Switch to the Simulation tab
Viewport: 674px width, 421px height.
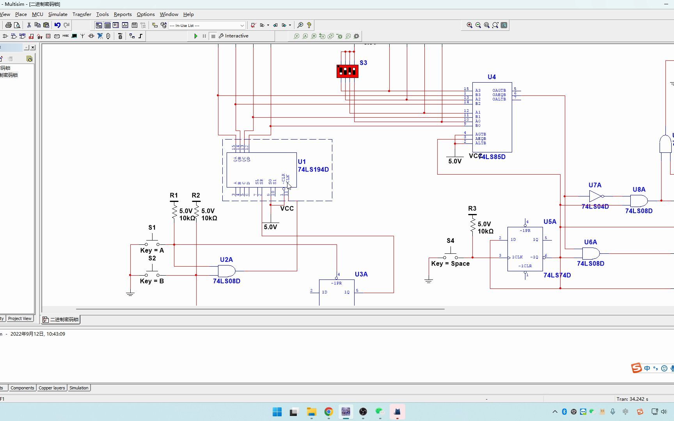click(79, 388)
